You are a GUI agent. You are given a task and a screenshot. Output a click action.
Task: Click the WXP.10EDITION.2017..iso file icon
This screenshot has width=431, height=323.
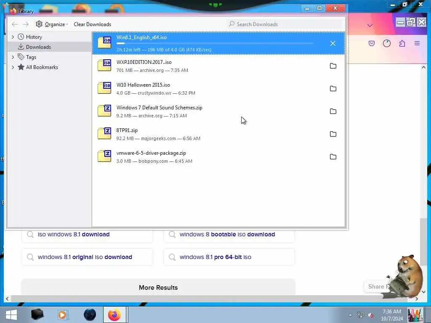point(104,65)
